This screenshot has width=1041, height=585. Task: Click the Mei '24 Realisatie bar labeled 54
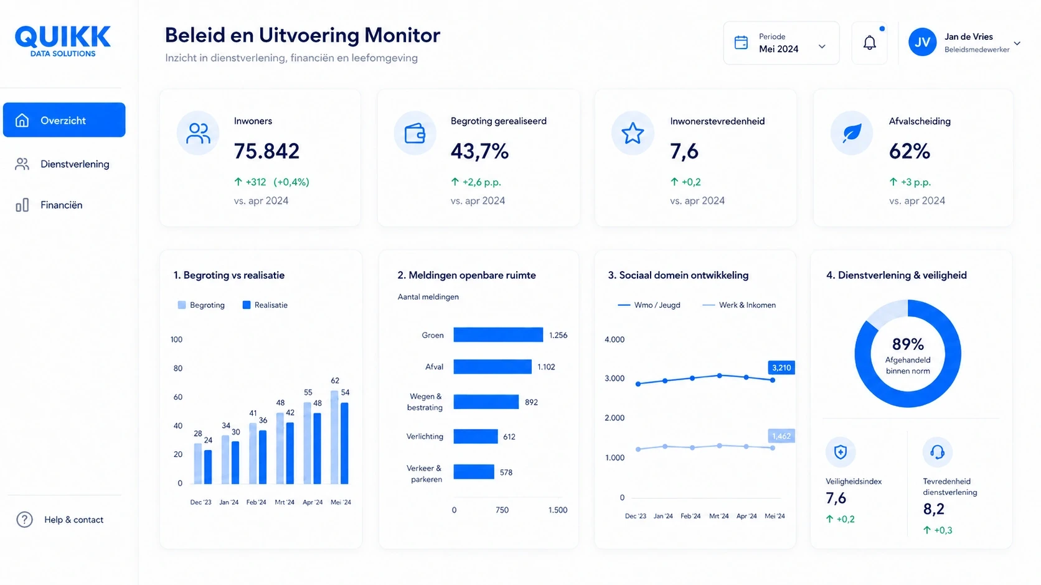pos(344,443)
